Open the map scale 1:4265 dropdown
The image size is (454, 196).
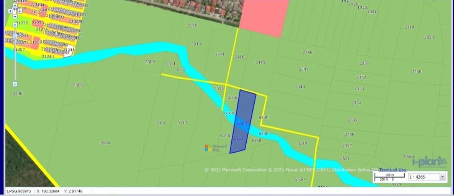pos(442,177)
